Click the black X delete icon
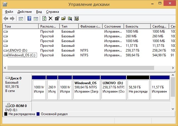This screenshot has width=178, height=126. click(50, 19)
